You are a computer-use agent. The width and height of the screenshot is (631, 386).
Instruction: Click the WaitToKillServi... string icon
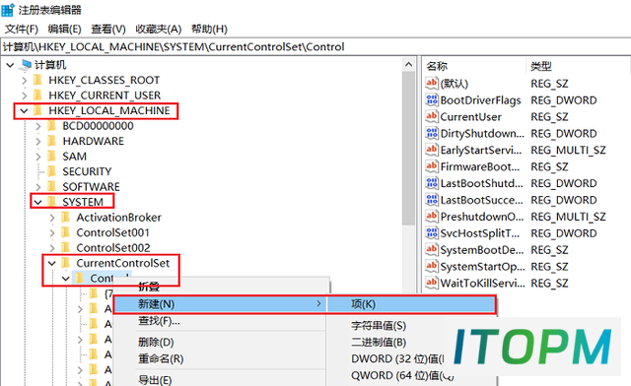click(432, 283)
